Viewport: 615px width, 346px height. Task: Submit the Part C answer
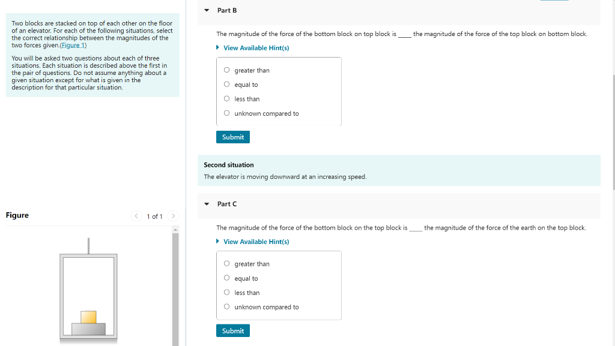233,331
